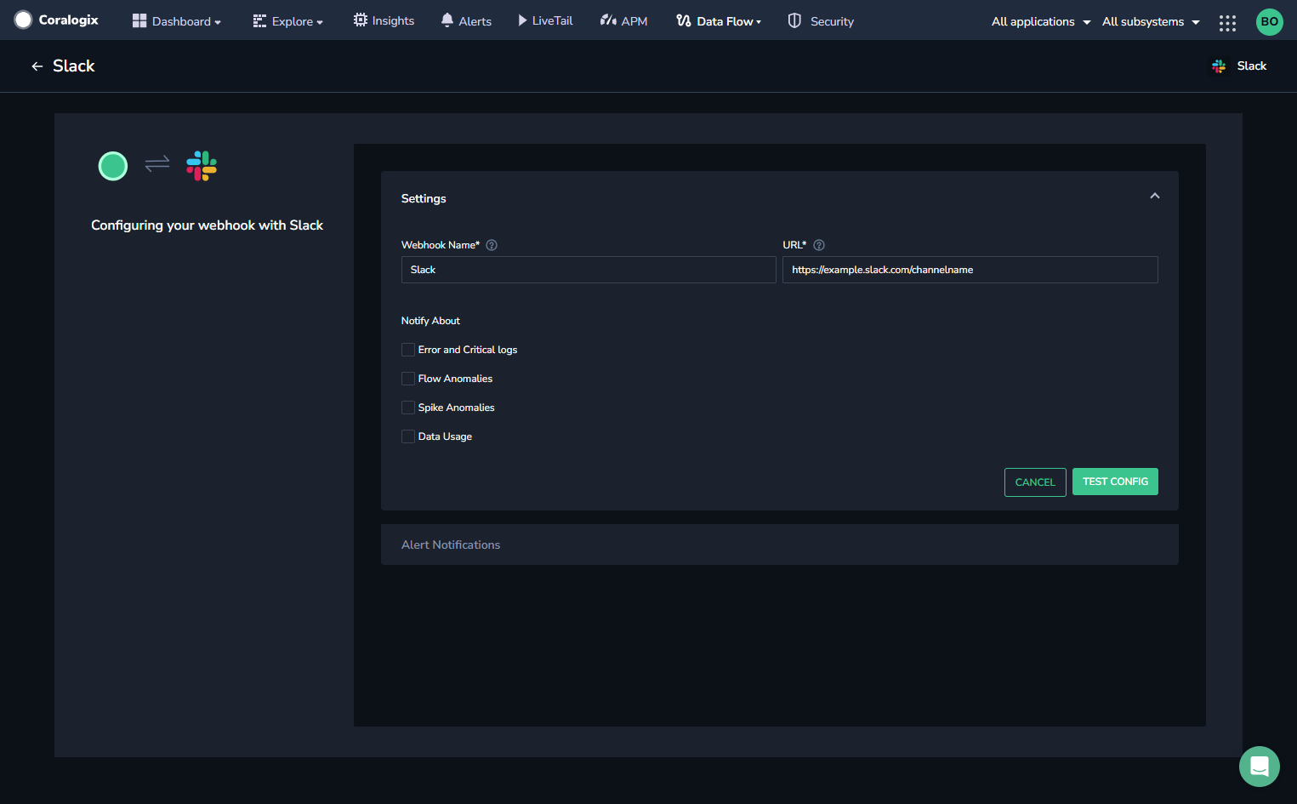The height and width of the screenshot is (804, 1297).
Task: Click the Insights chip icon
Action: (x=361, y=20)
